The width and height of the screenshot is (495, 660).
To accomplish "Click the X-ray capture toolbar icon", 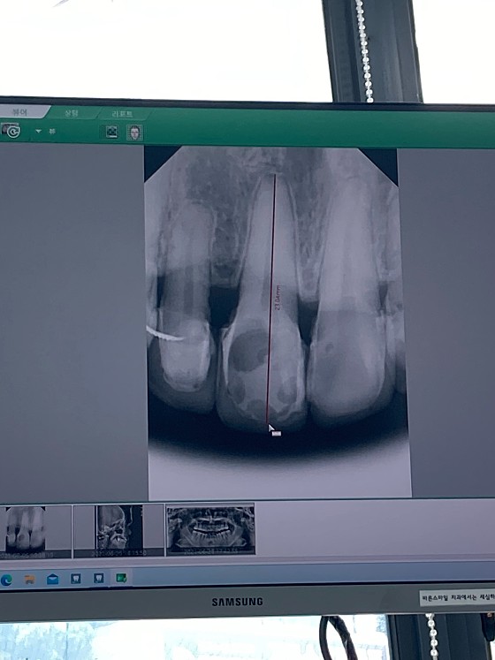I will click(x=111, y=132).
